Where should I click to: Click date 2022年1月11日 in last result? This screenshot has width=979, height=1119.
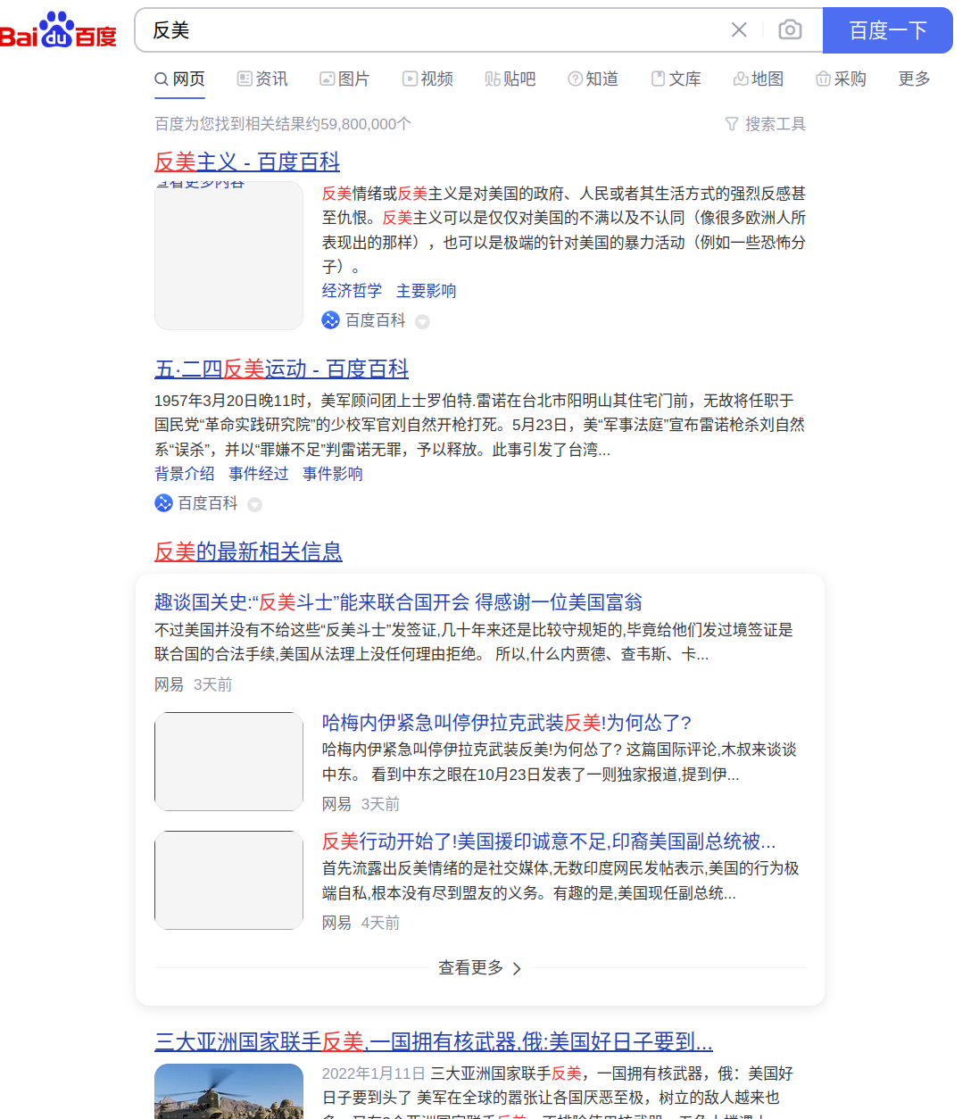tap(374, 1073)
